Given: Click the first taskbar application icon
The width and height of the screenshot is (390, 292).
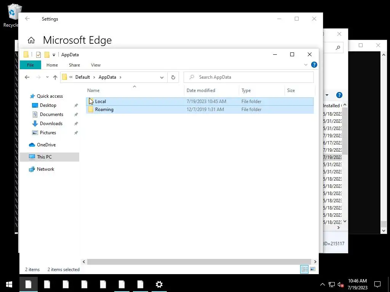Looking at the screenshot, I should point(29,284).
